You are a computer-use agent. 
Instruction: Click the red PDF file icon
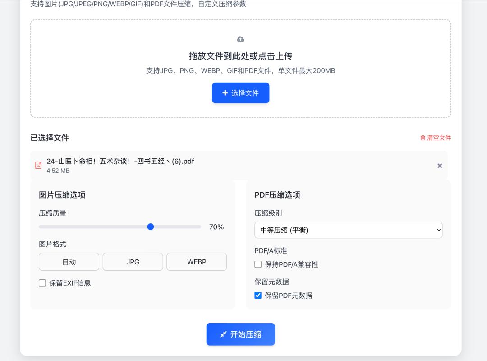[x=38, y=165]
